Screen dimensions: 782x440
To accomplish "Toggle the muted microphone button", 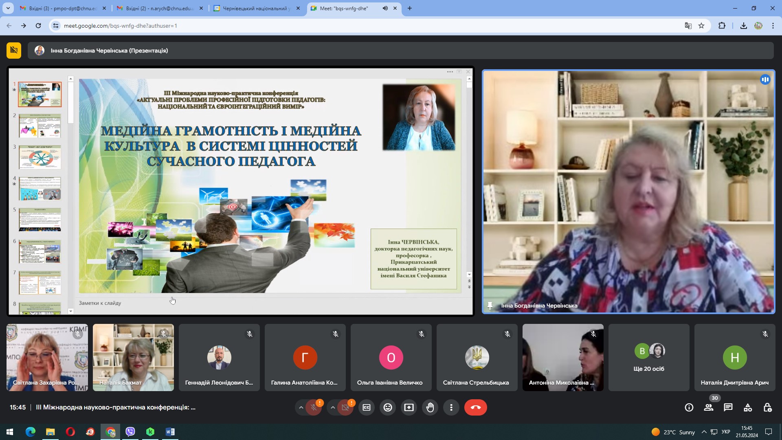I will [x=314, y=407].
